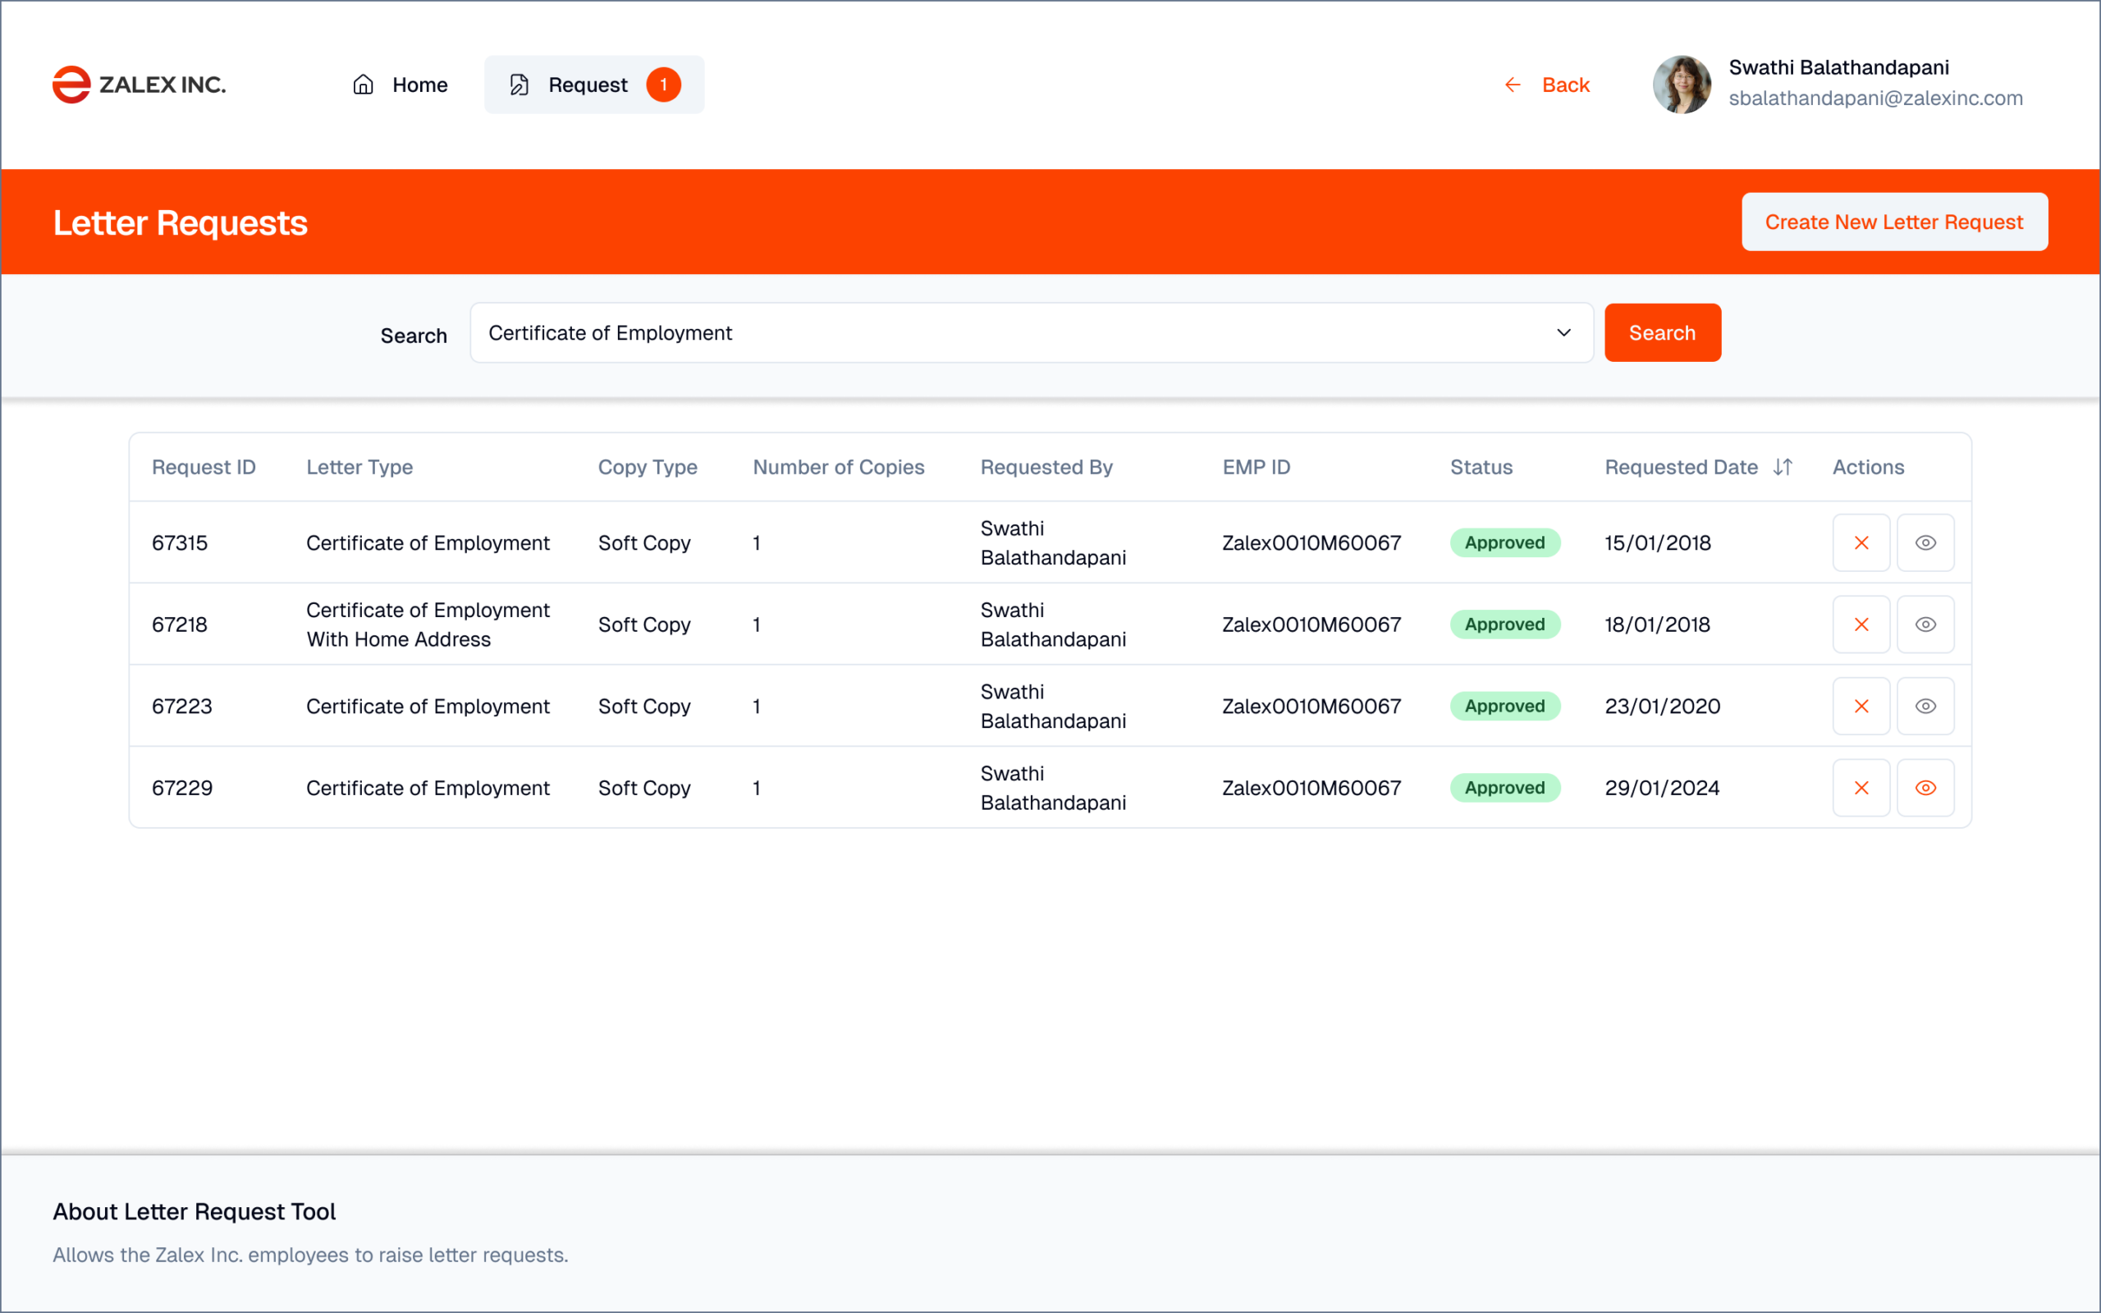Cancel request 67223 with the X icon
Screen dimensions: 2101x1313
(x=1861, y=706)
